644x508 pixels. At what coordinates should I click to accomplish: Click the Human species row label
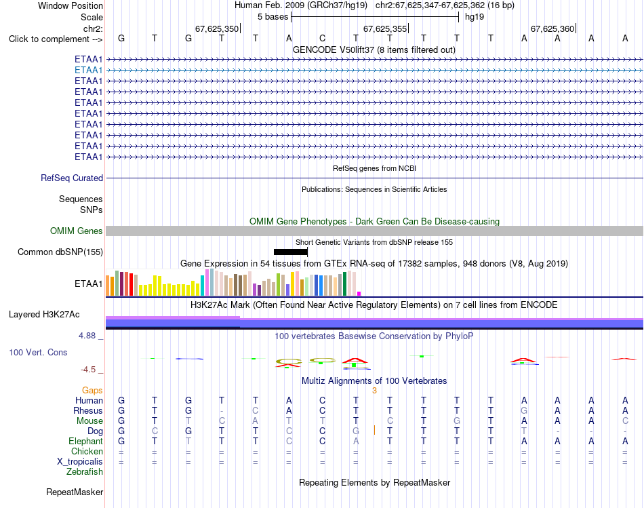89,400
